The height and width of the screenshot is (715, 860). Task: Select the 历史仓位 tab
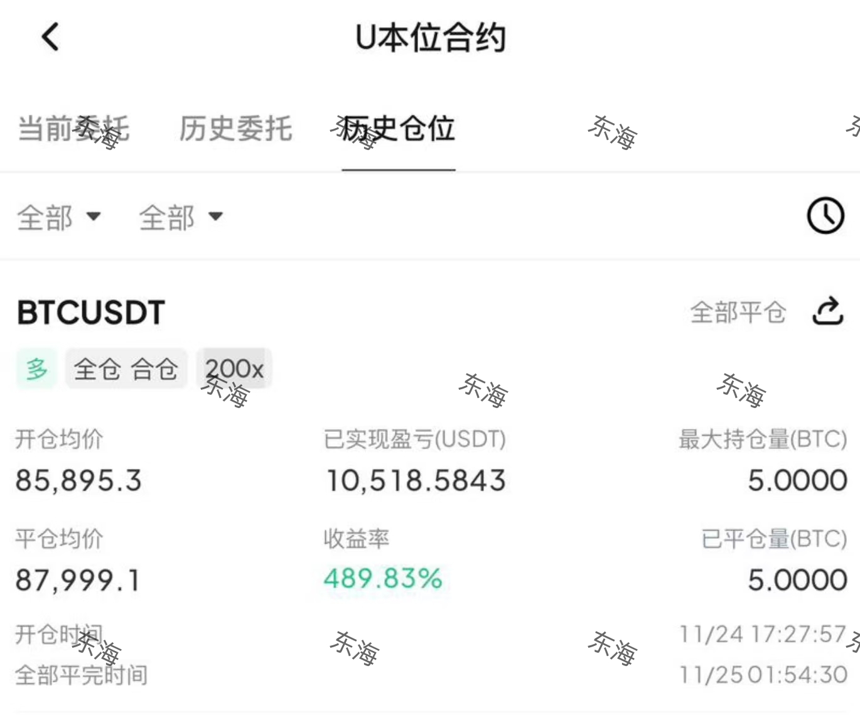click(x=399, y=129)
